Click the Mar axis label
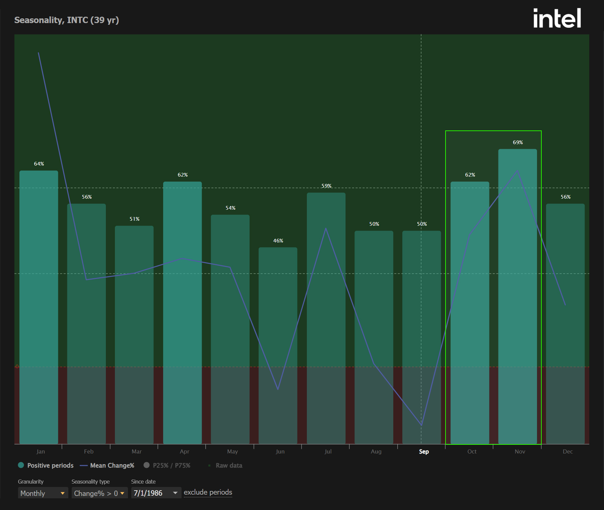The width and height of the screenshot is (604, 510). tap(137, 451)
